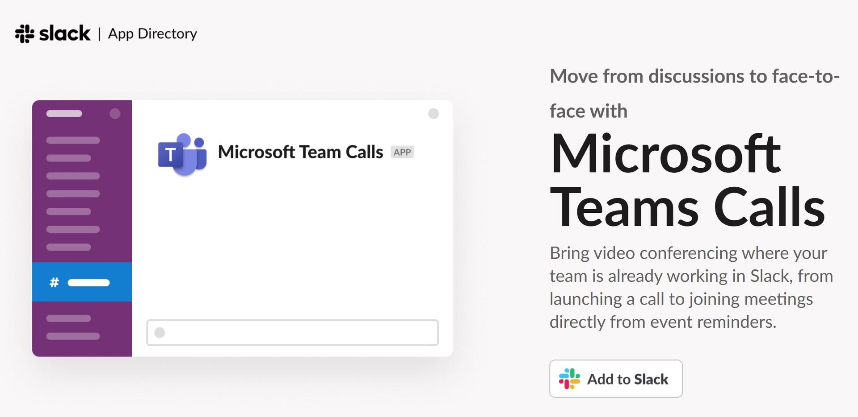The width and height of the screenshot is (858, 417).
Task: Open the App Directory link
Action: [152, 34]
